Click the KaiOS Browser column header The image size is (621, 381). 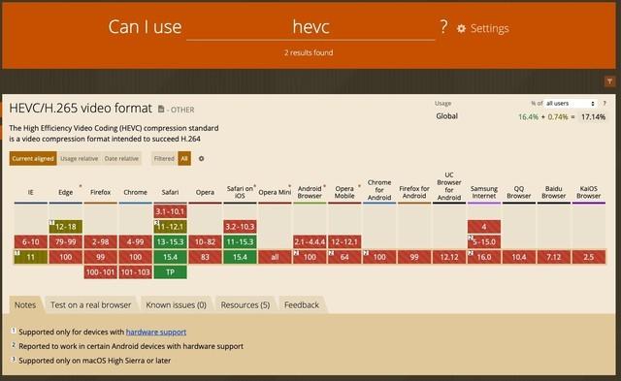(588, 192)
